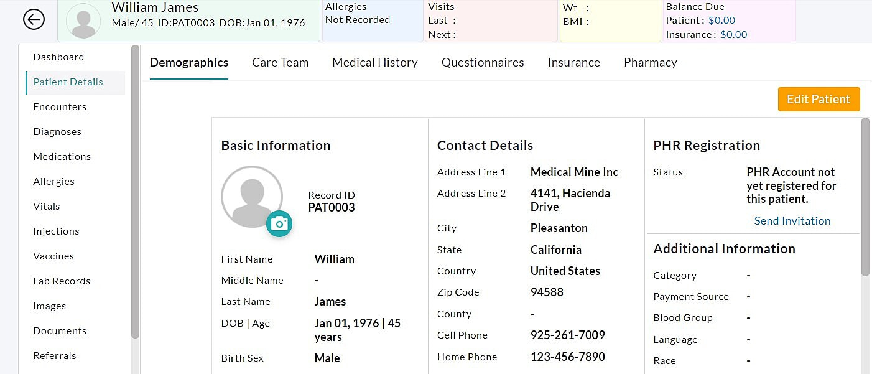Click the patient avatar in the header banner
The width and height of the screenshot is (872, 374).
(x=83, y=21)
